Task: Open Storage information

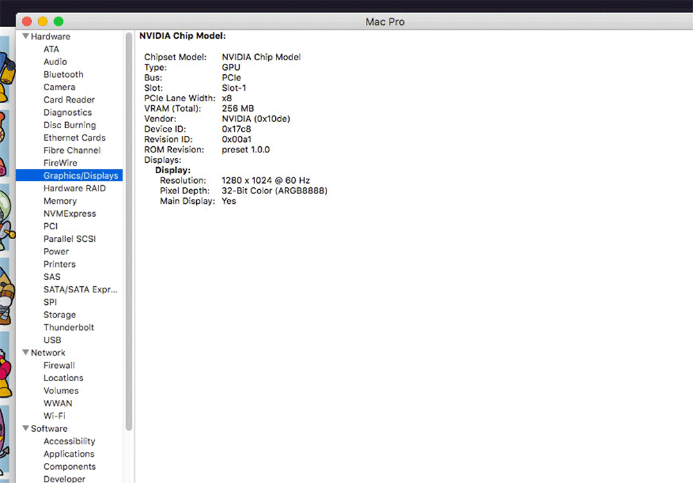Action: [59, 315]
